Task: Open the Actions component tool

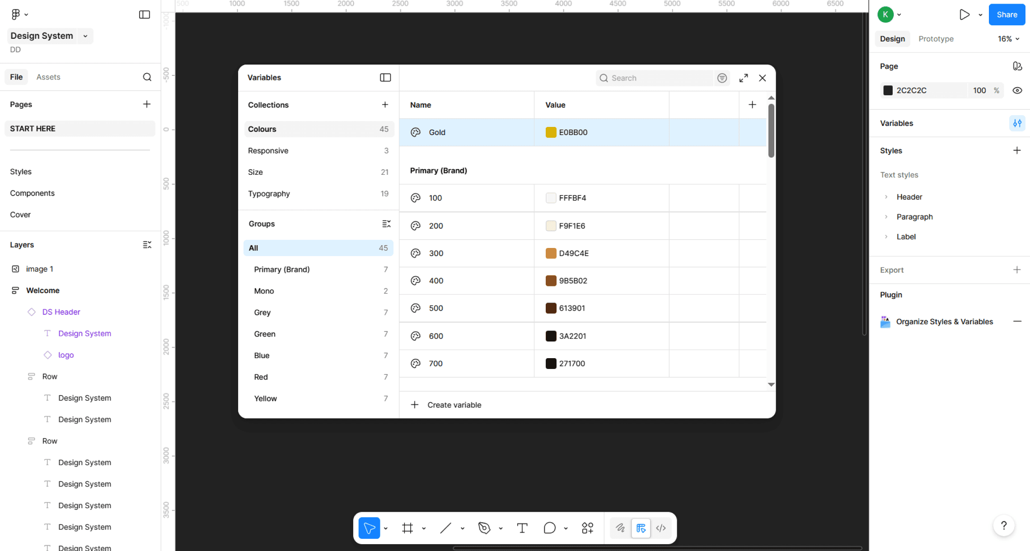Action: click(x=587, y=528)
